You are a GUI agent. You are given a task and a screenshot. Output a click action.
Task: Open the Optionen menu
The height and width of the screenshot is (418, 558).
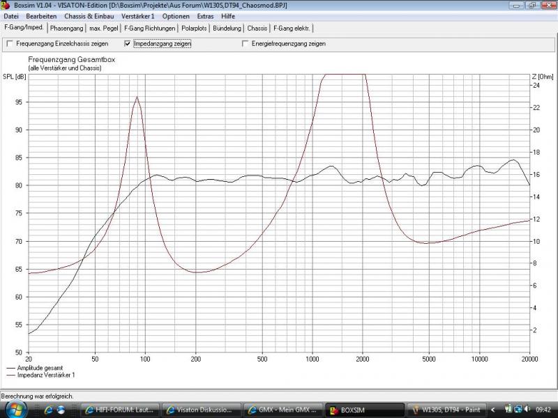tap(176, 16)
